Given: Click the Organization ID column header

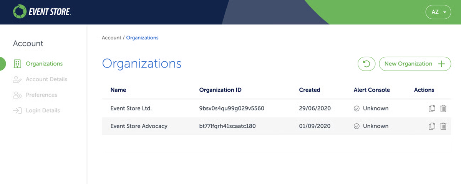Looking at the screenshot, I should point(220,90).
